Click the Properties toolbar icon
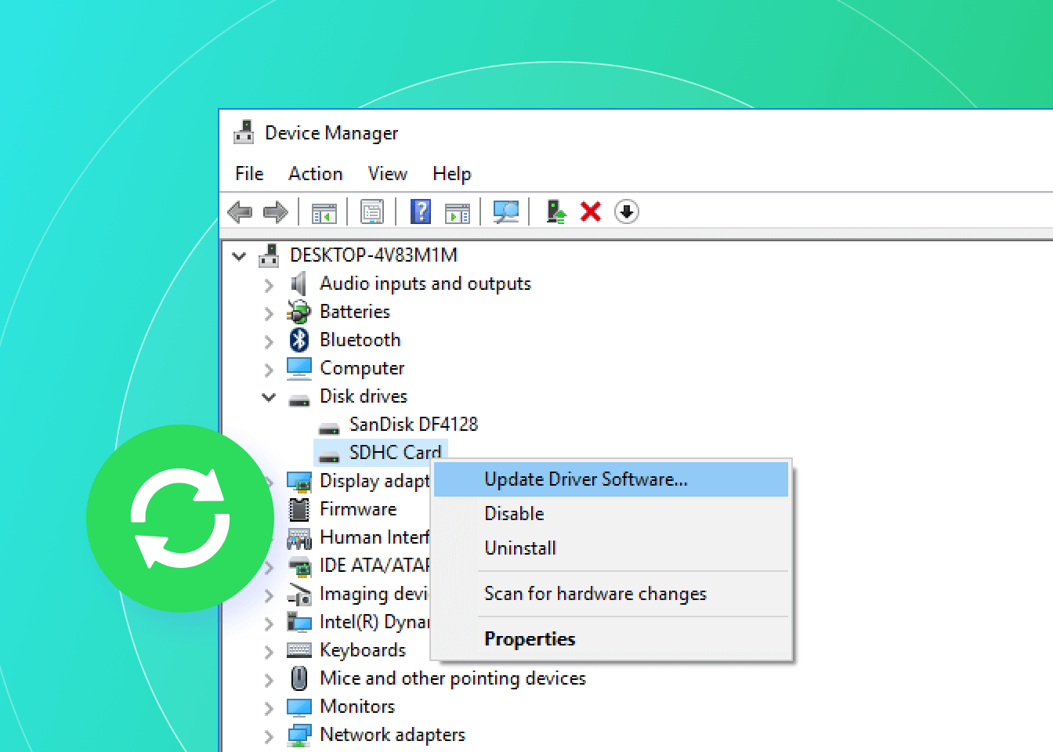Image resolution: width=1053 pixels, height=752 pixels. point(372,211)
